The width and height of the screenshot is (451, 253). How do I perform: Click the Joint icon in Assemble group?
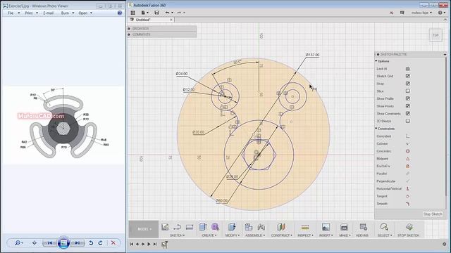[261, 227]
